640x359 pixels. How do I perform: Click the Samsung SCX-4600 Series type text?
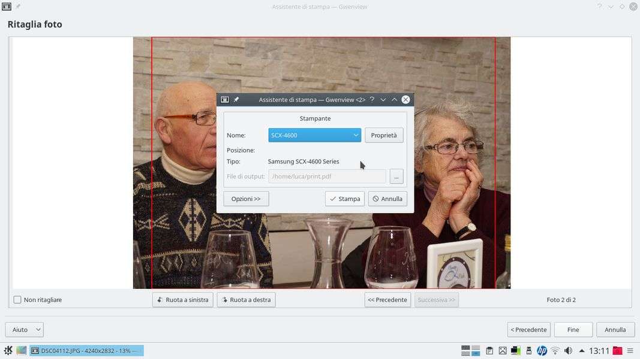pyautogui.click(x=304, y=162)
